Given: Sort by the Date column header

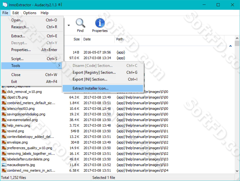Looking at the screenshot, I should pos(87,39).
